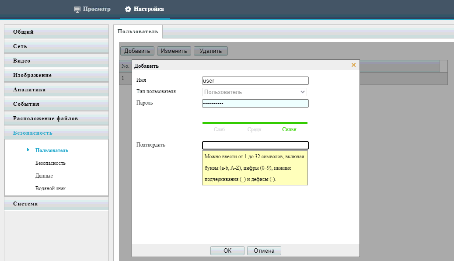Expand the Видео section
454x261 pixels.
(56, 60)
